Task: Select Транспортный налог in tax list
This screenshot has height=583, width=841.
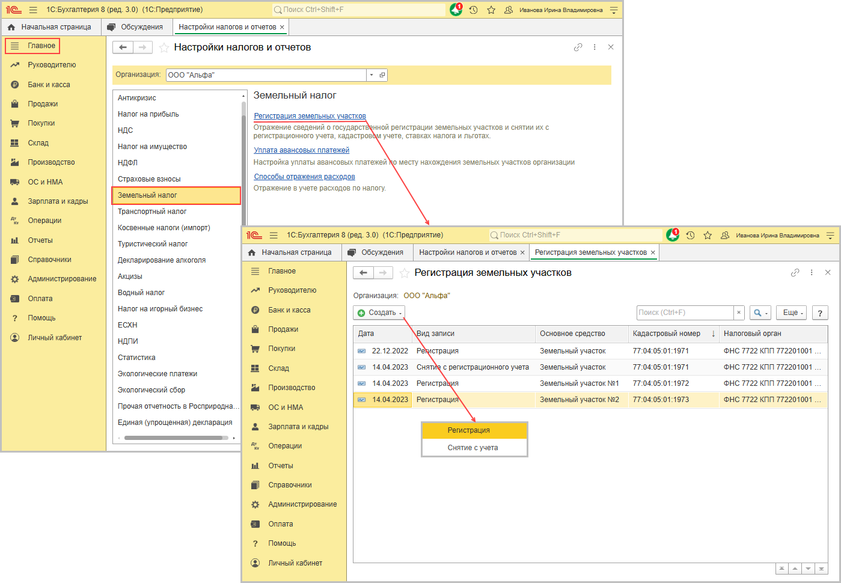Action: 176,212
